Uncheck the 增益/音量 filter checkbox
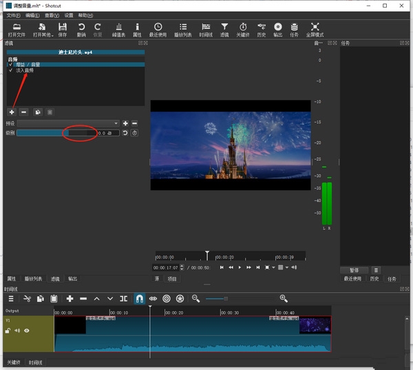The width and height of the screenshot is (413, 370). 10,65
